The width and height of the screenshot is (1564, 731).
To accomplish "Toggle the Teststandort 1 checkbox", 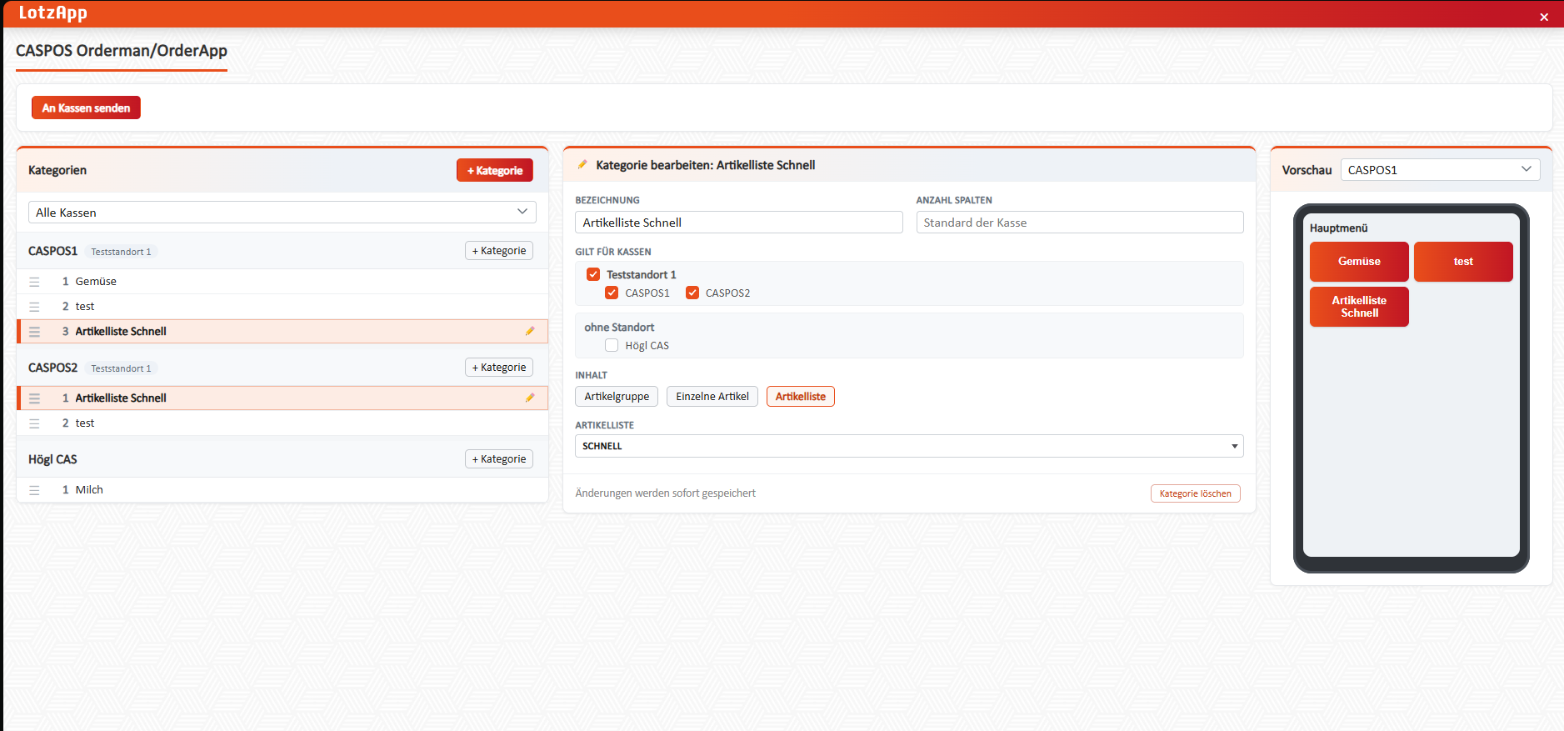I will [x=593, y=274].
